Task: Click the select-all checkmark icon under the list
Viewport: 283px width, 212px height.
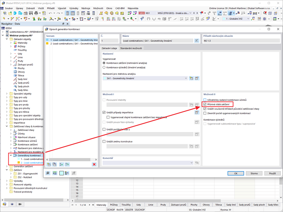Action: click(61, 164)
